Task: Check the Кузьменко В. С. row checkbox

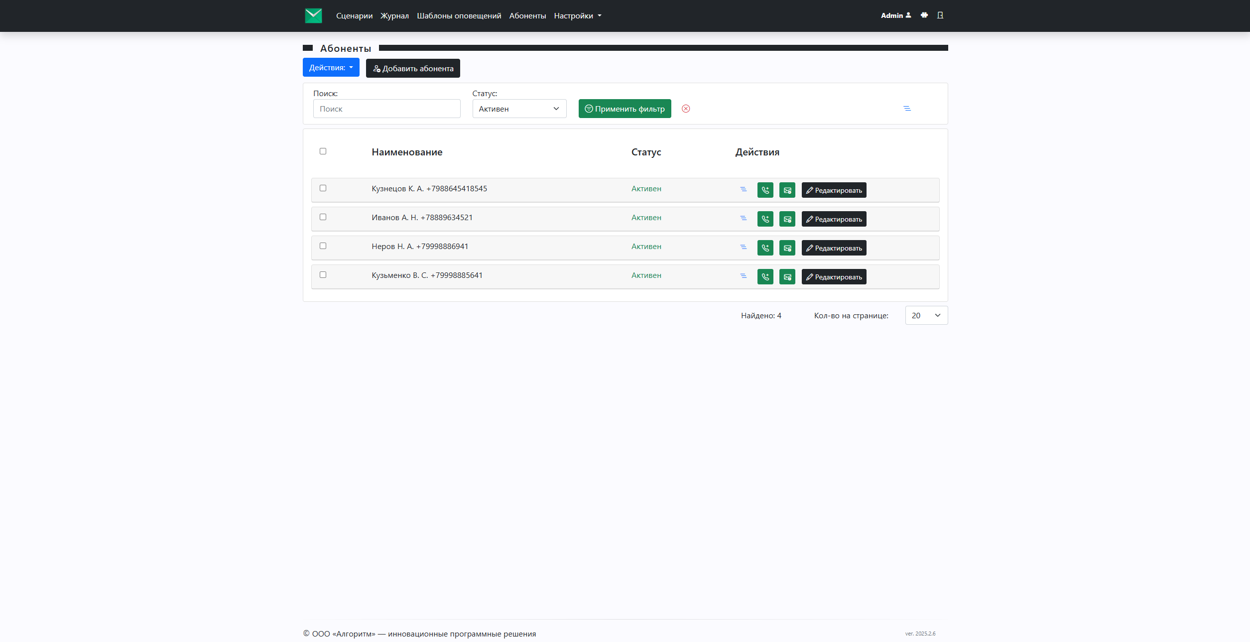Action: pos(323,274)
